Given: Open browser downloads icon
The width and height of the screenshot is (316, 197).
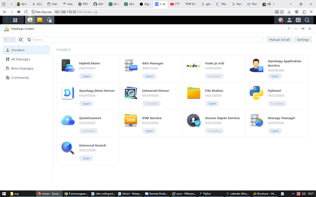Looking at the screenshot, I should click(289, 12).
